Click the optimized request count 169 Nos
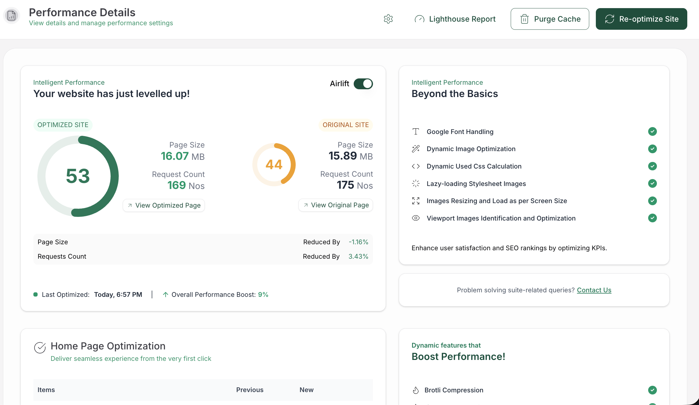Screen dimensions: 699x405 tap(186, 185)
